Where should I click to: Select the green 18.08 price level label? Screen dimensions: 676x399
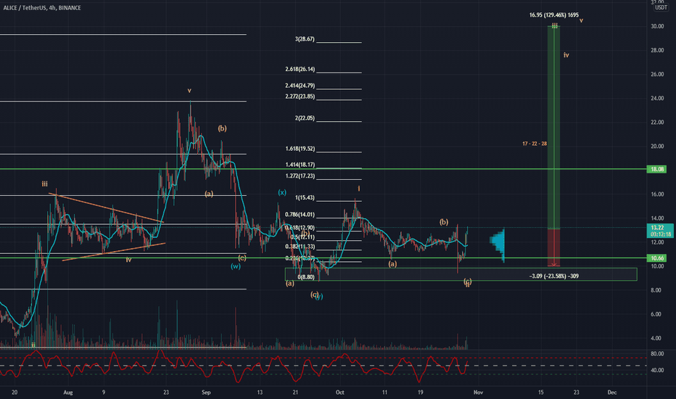click(x=657, y=169)
